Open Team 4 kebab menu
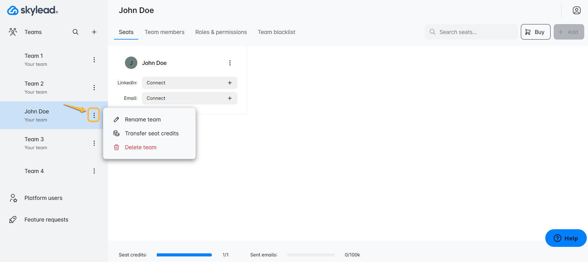Screen dimensions: 588x262 (x=94, y=171)
